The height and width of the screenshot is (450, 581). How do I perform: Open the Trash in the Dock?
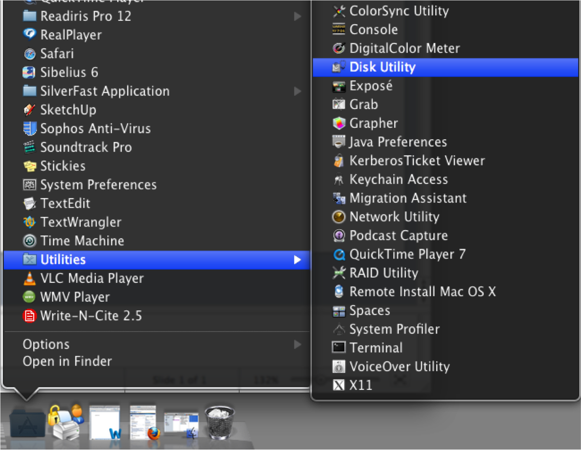point(219,422)
